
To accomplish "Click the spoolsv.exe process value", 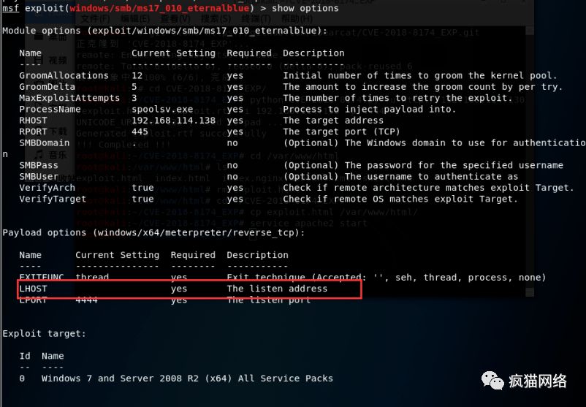I will pos(162,109).
